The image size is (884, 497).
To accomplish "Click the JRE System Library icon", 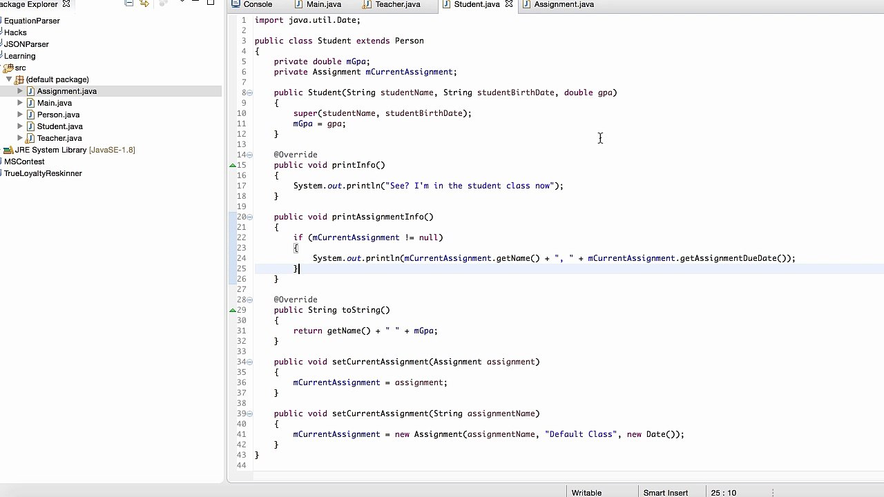I will click(8, 150).
